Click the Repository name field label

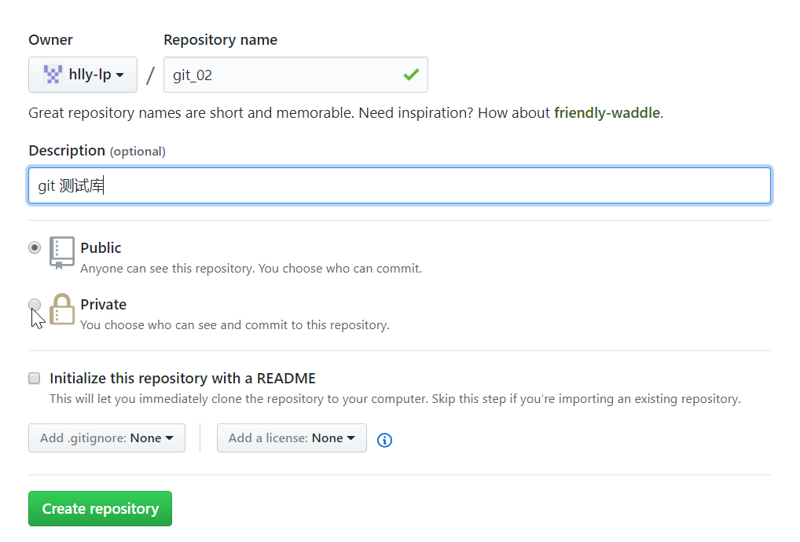[220, 40]
